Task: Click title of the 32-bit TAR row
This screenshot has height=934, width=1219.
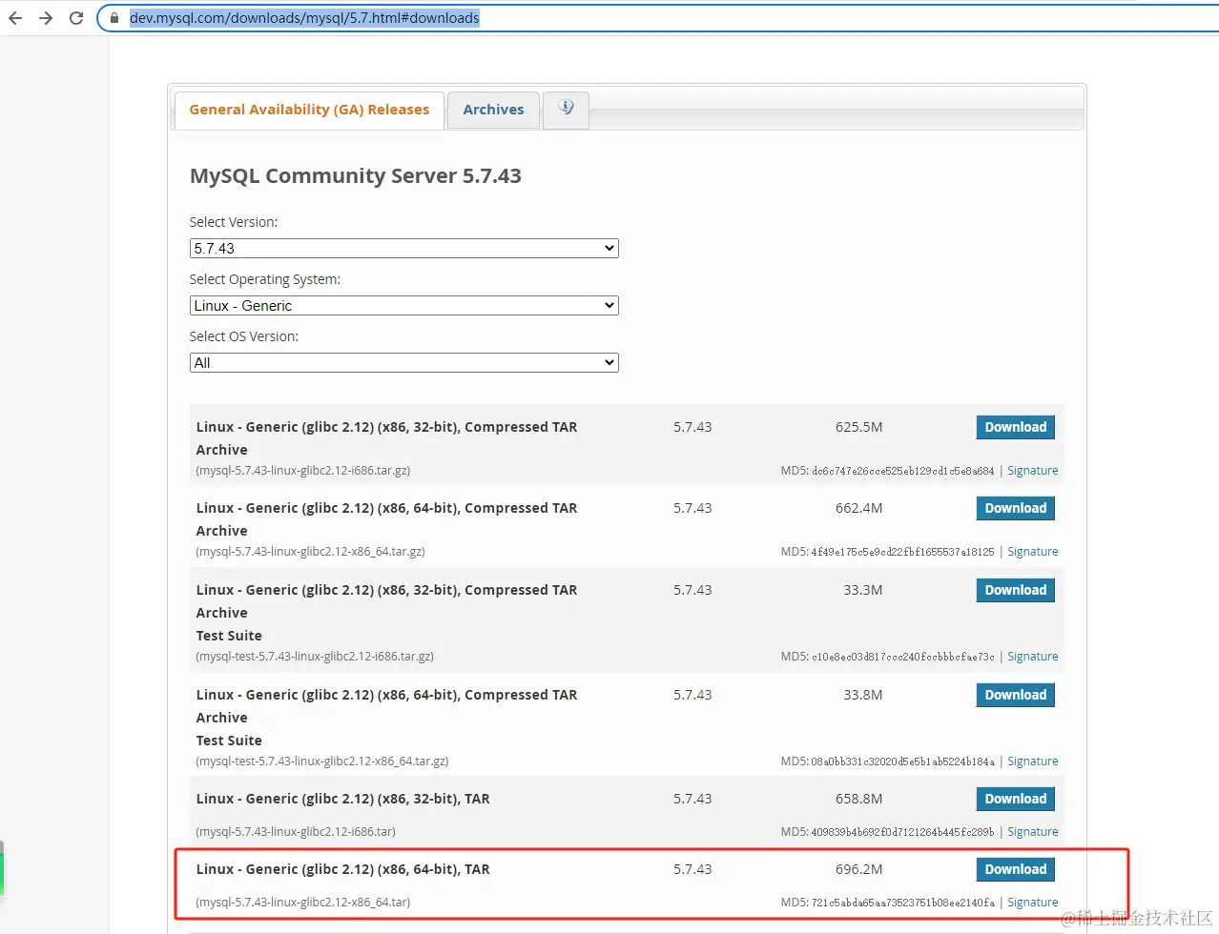Action: click(x=342, y=799)
